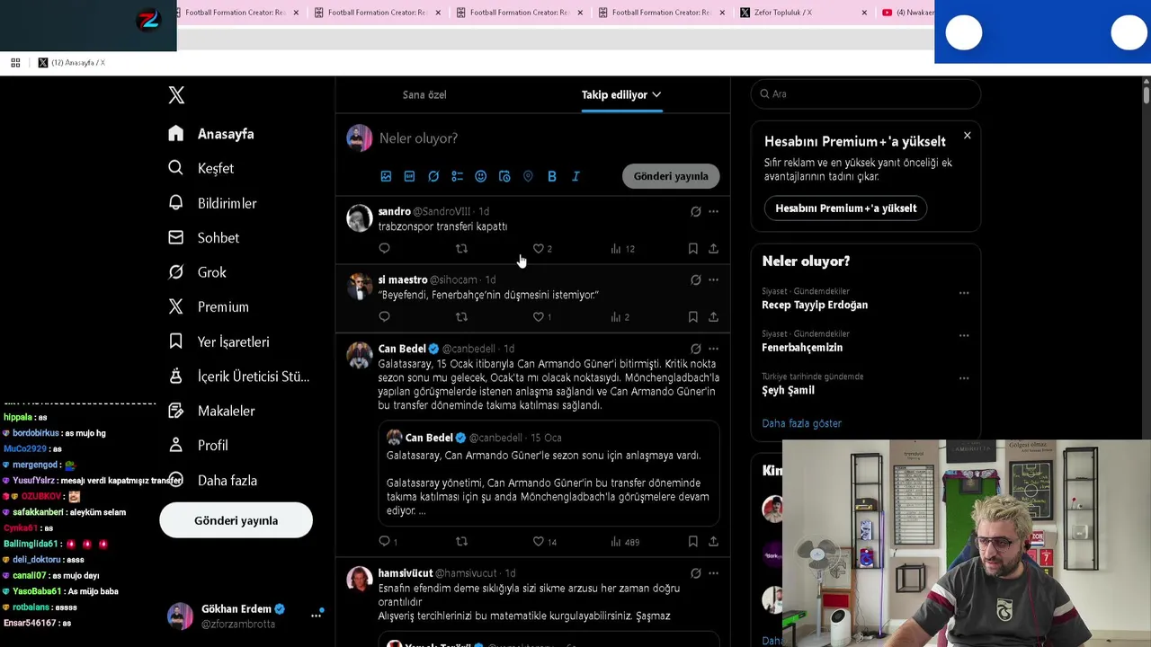Like sandro's post
The image size is (1151, 647).
coord(539,248)
